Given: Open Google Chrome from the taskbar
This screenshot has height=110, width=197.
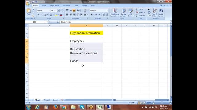Looking at the screenshot, I should (x=64, y=107).
